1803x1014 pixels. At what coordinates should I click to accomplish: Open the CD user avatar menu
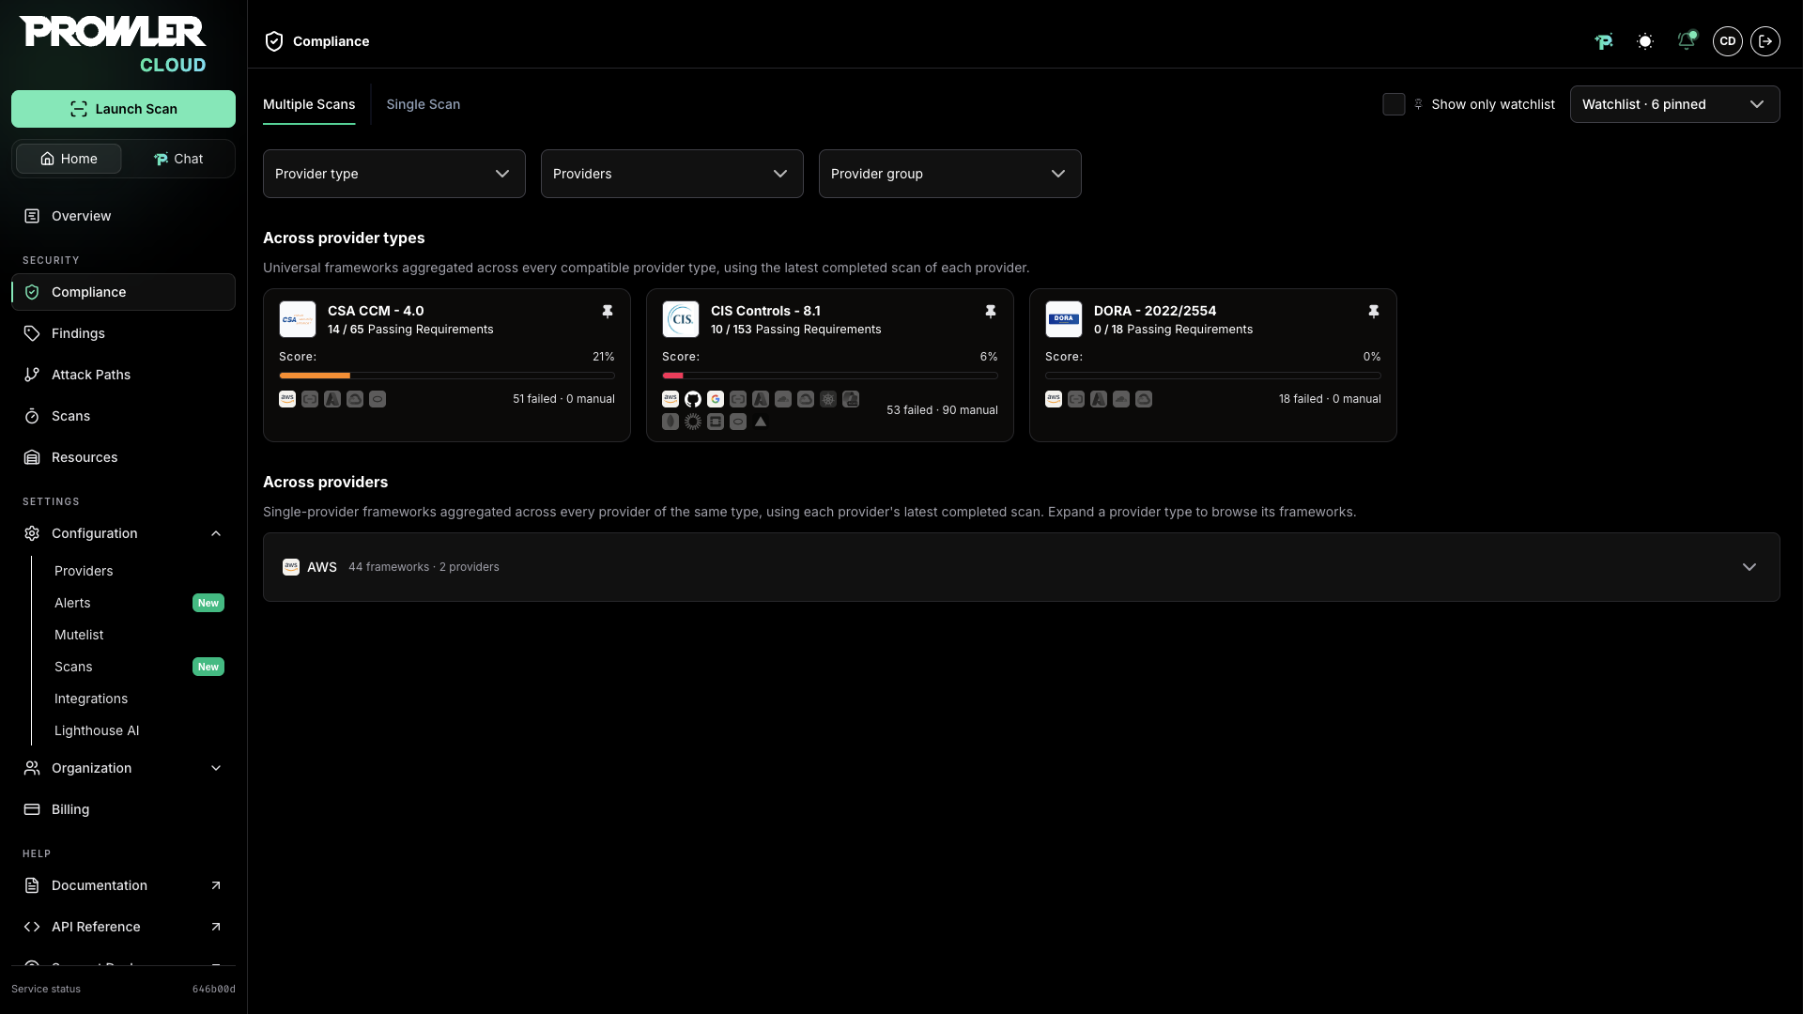[x=1728, y=41]
